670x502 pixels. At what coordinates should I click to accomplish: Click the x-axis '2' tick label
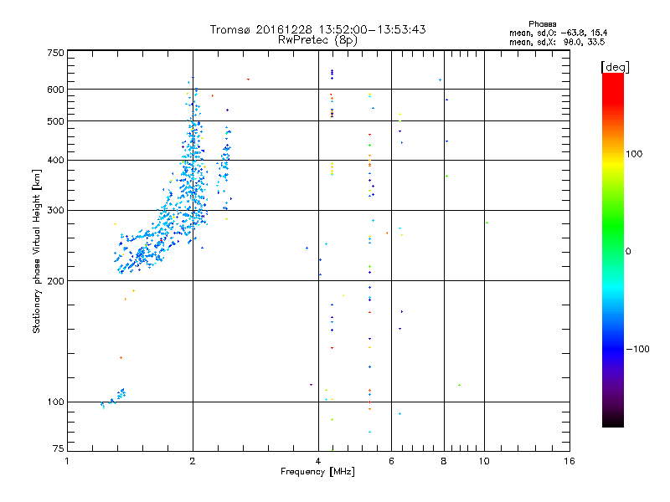193,461
